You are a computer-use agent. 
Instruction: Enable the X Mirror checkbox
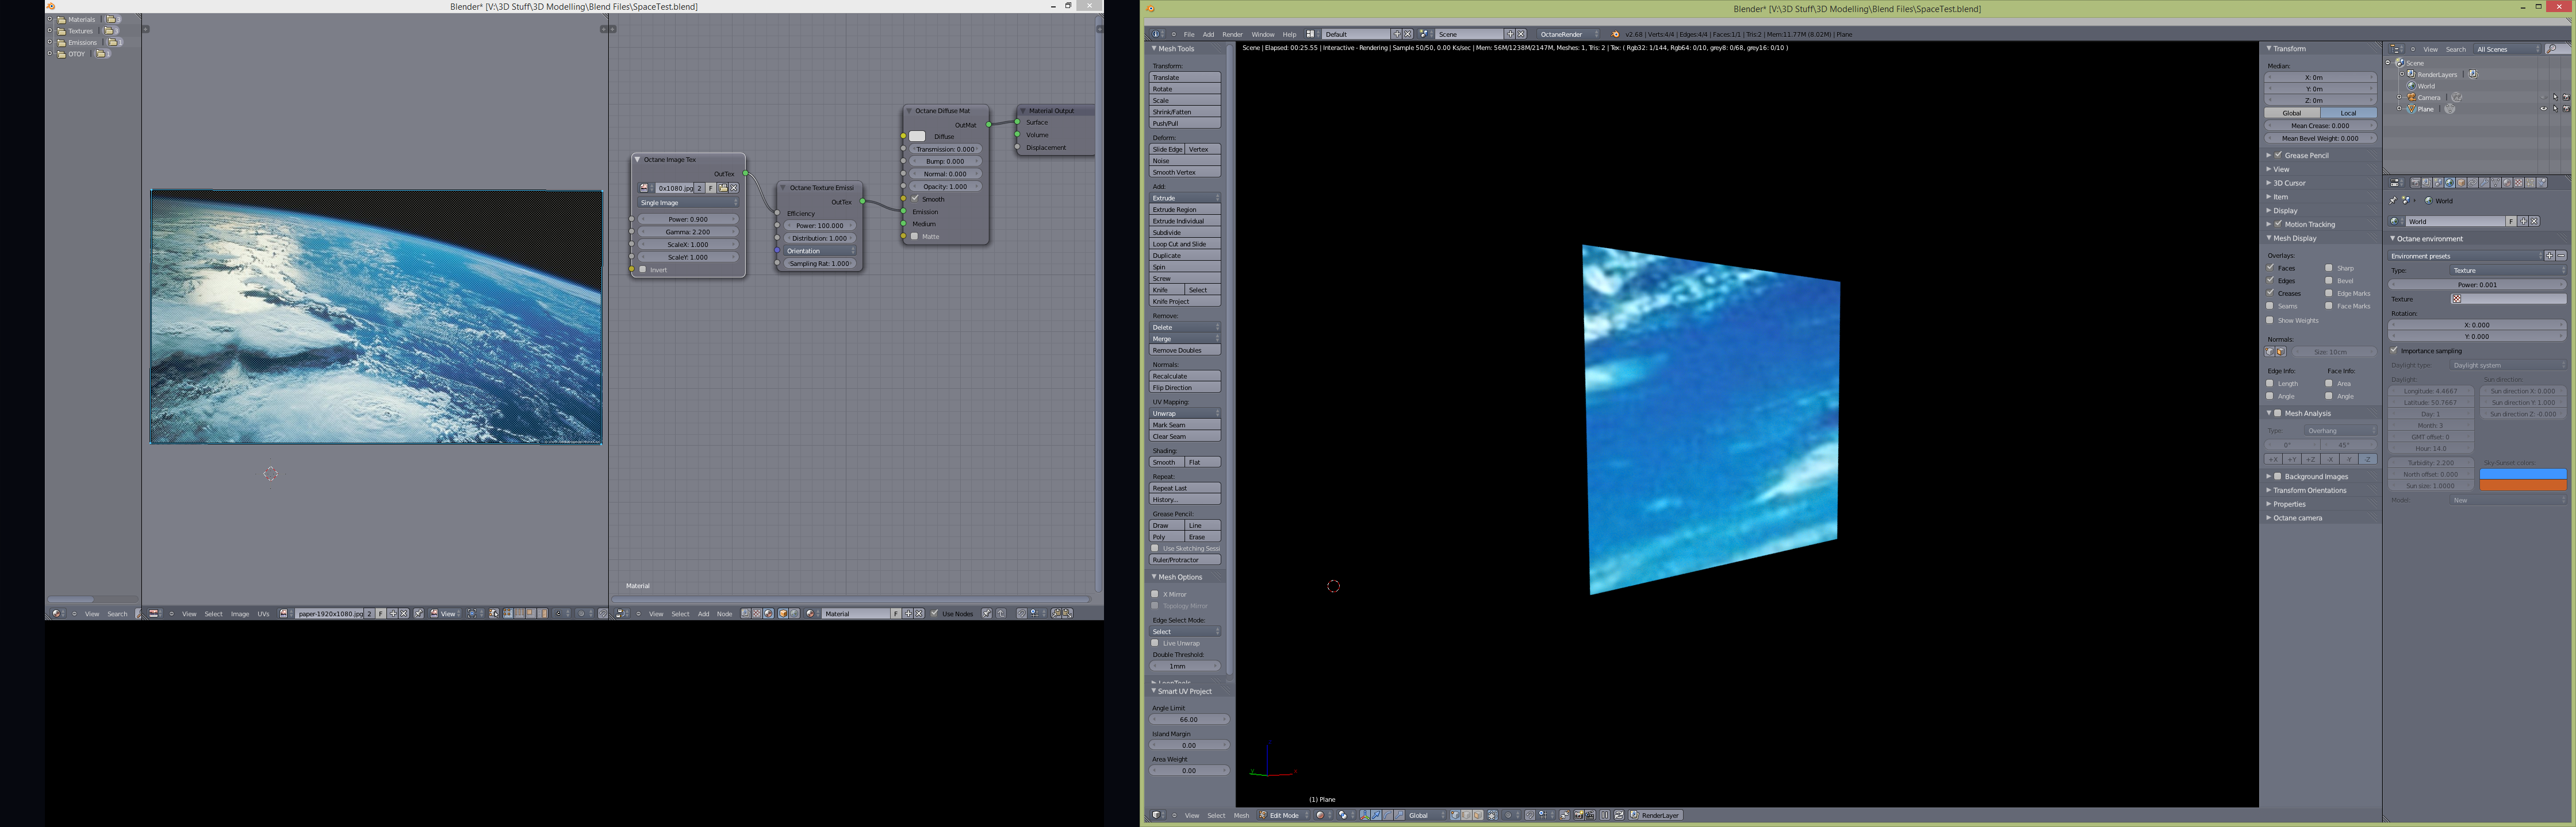coord(1155,594)
